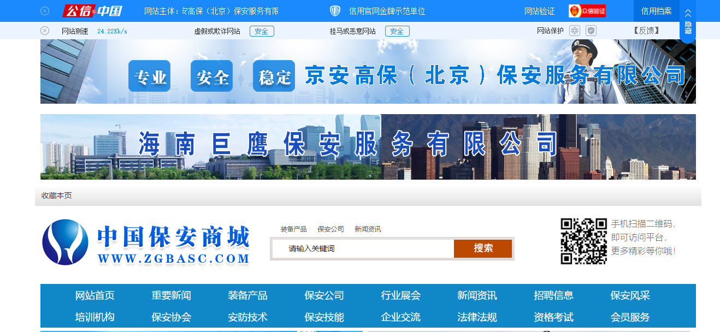Open the 信用档案 tab
720x332 pixels.
[656, 12]
